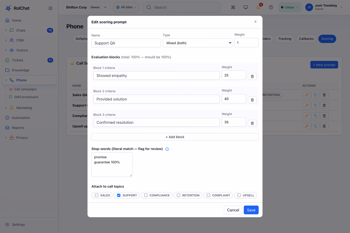Click the Cancel button
The image size is (350, 233).
pyautogui.click(x=233, y=210)
